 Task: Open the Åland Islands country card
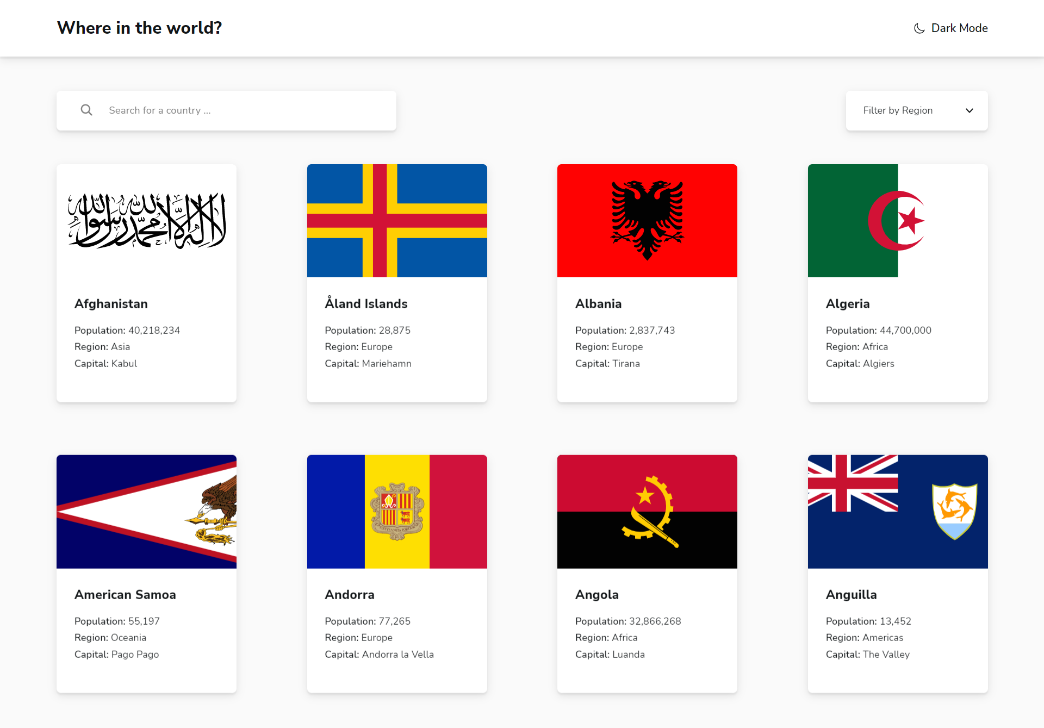tap(396, 283)
